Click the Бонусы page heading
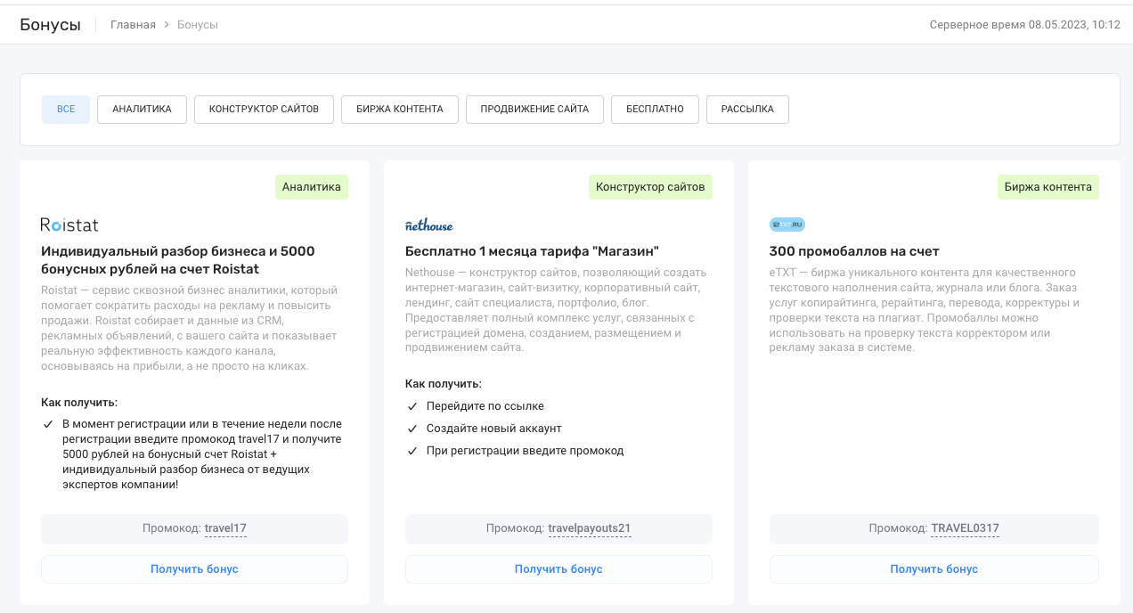The height and width of the screenshot is (613, 1133). [x=51, y=24]
